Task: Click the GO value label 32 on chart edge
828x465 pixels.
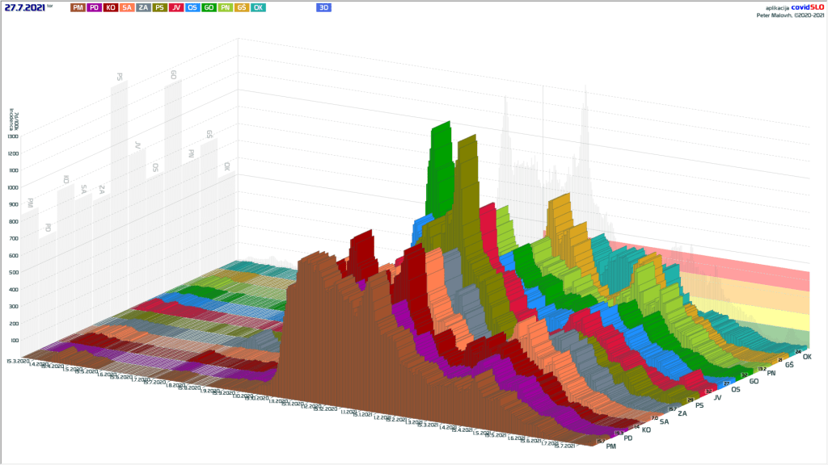Action: point(744,375)
